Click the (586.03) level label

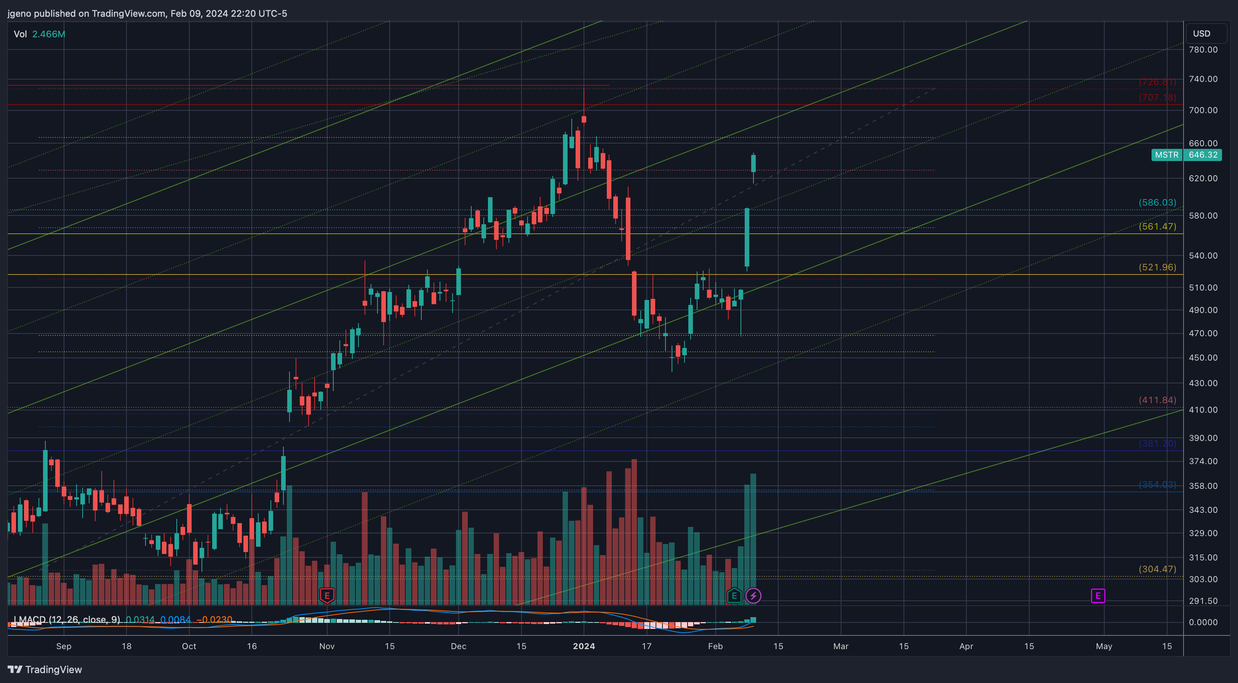[x=1157, y=203]
